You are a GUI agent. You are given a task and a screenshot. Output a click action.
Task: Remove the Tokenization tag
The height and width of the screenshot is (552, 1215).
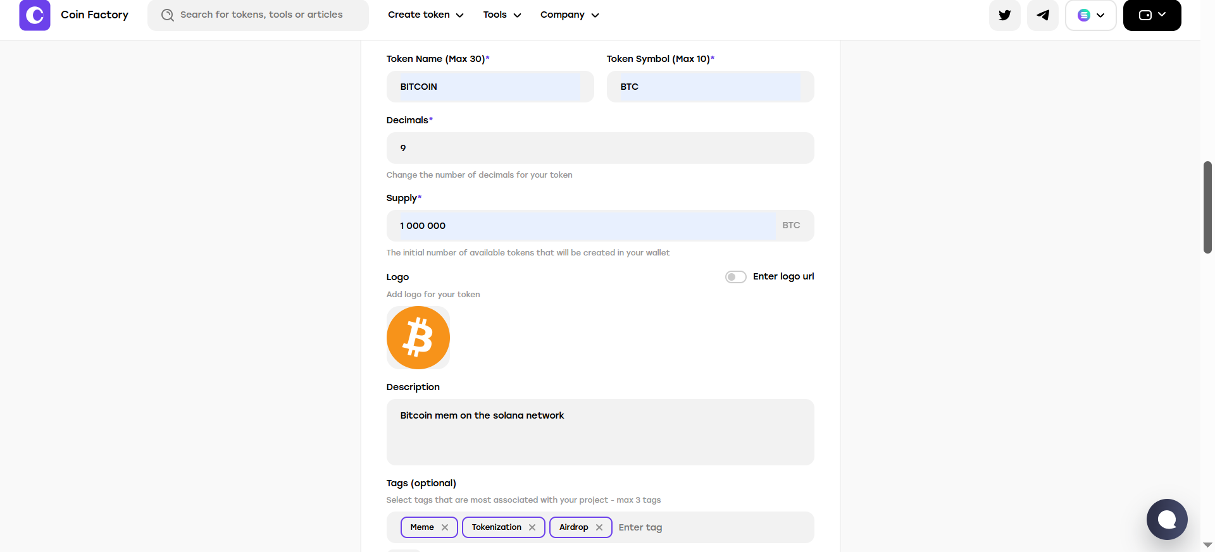(532, 527)
